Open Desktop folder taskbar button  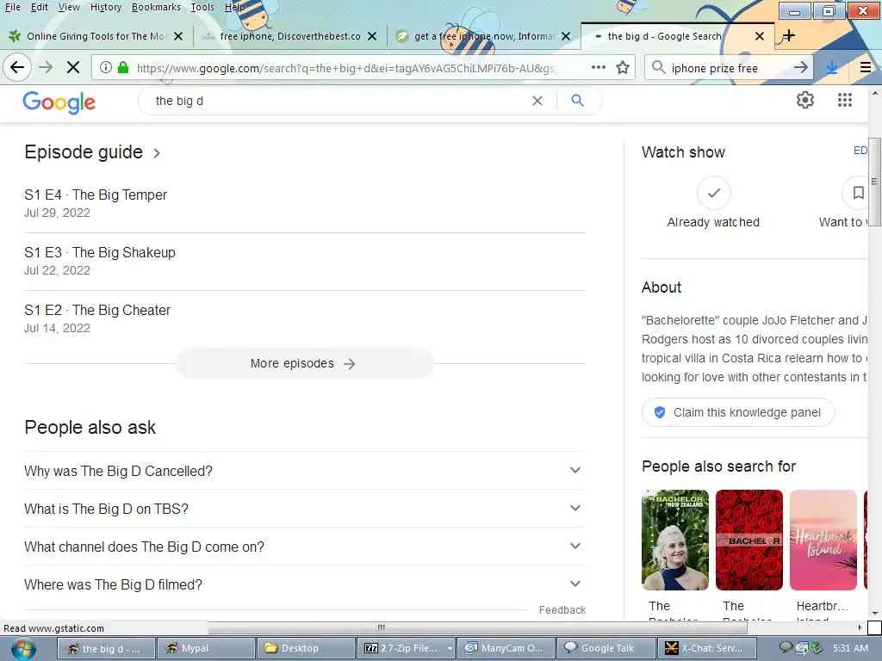pos(305,648)
